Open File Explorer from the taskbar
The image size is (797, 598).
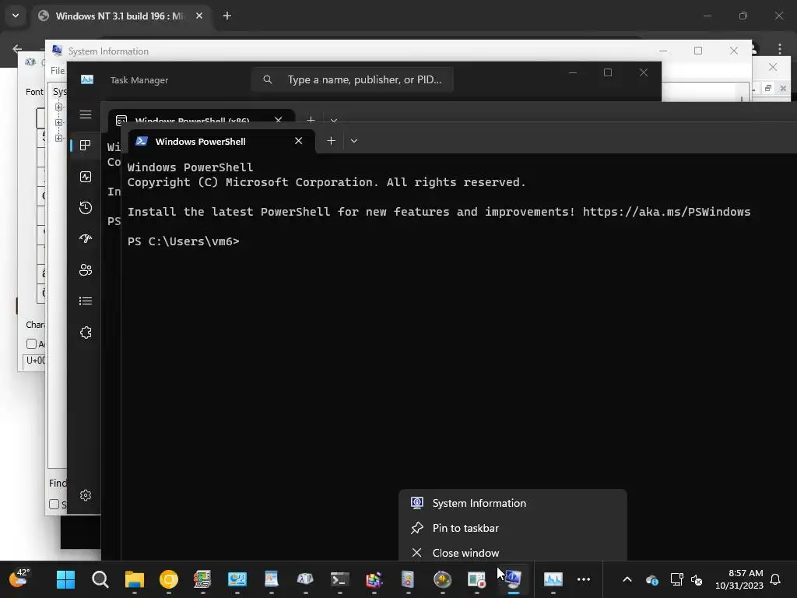pyautogui.click(x=135, y=579)
